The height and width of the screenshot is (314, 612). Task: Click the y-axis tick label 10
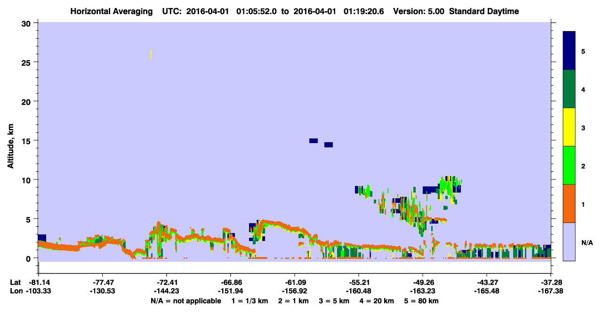(x=27, y=180)
